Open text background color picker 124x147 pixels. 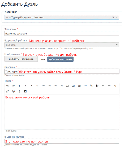pos(25,91)
